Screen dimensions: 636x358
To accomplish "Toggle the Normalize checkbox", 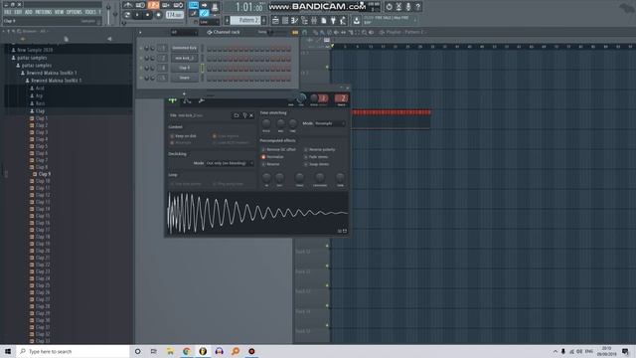I will tap(263, 157).
